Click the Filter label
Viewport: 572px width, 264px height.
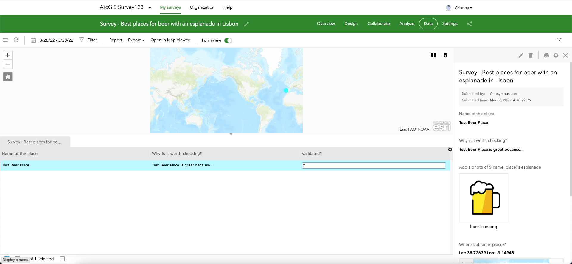(92, 40)
